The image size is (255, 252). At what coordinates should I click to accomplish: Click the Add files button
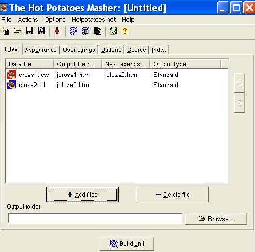pos(82,194)
